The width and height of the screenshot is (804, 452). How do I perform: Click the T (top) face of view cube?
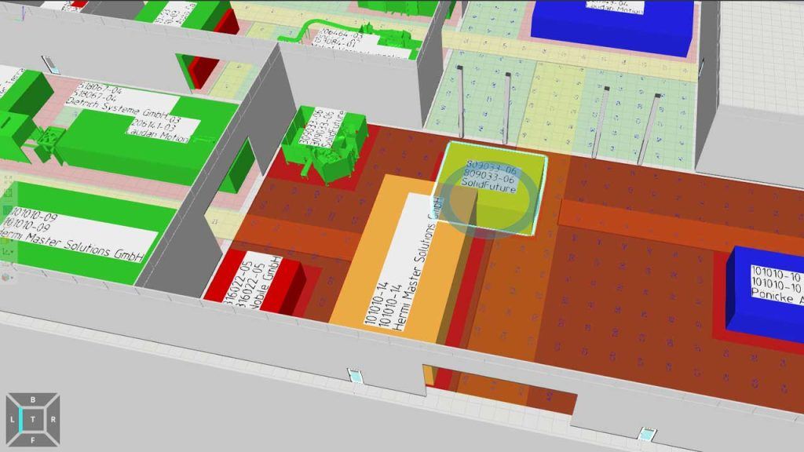[x=33, y=421]
